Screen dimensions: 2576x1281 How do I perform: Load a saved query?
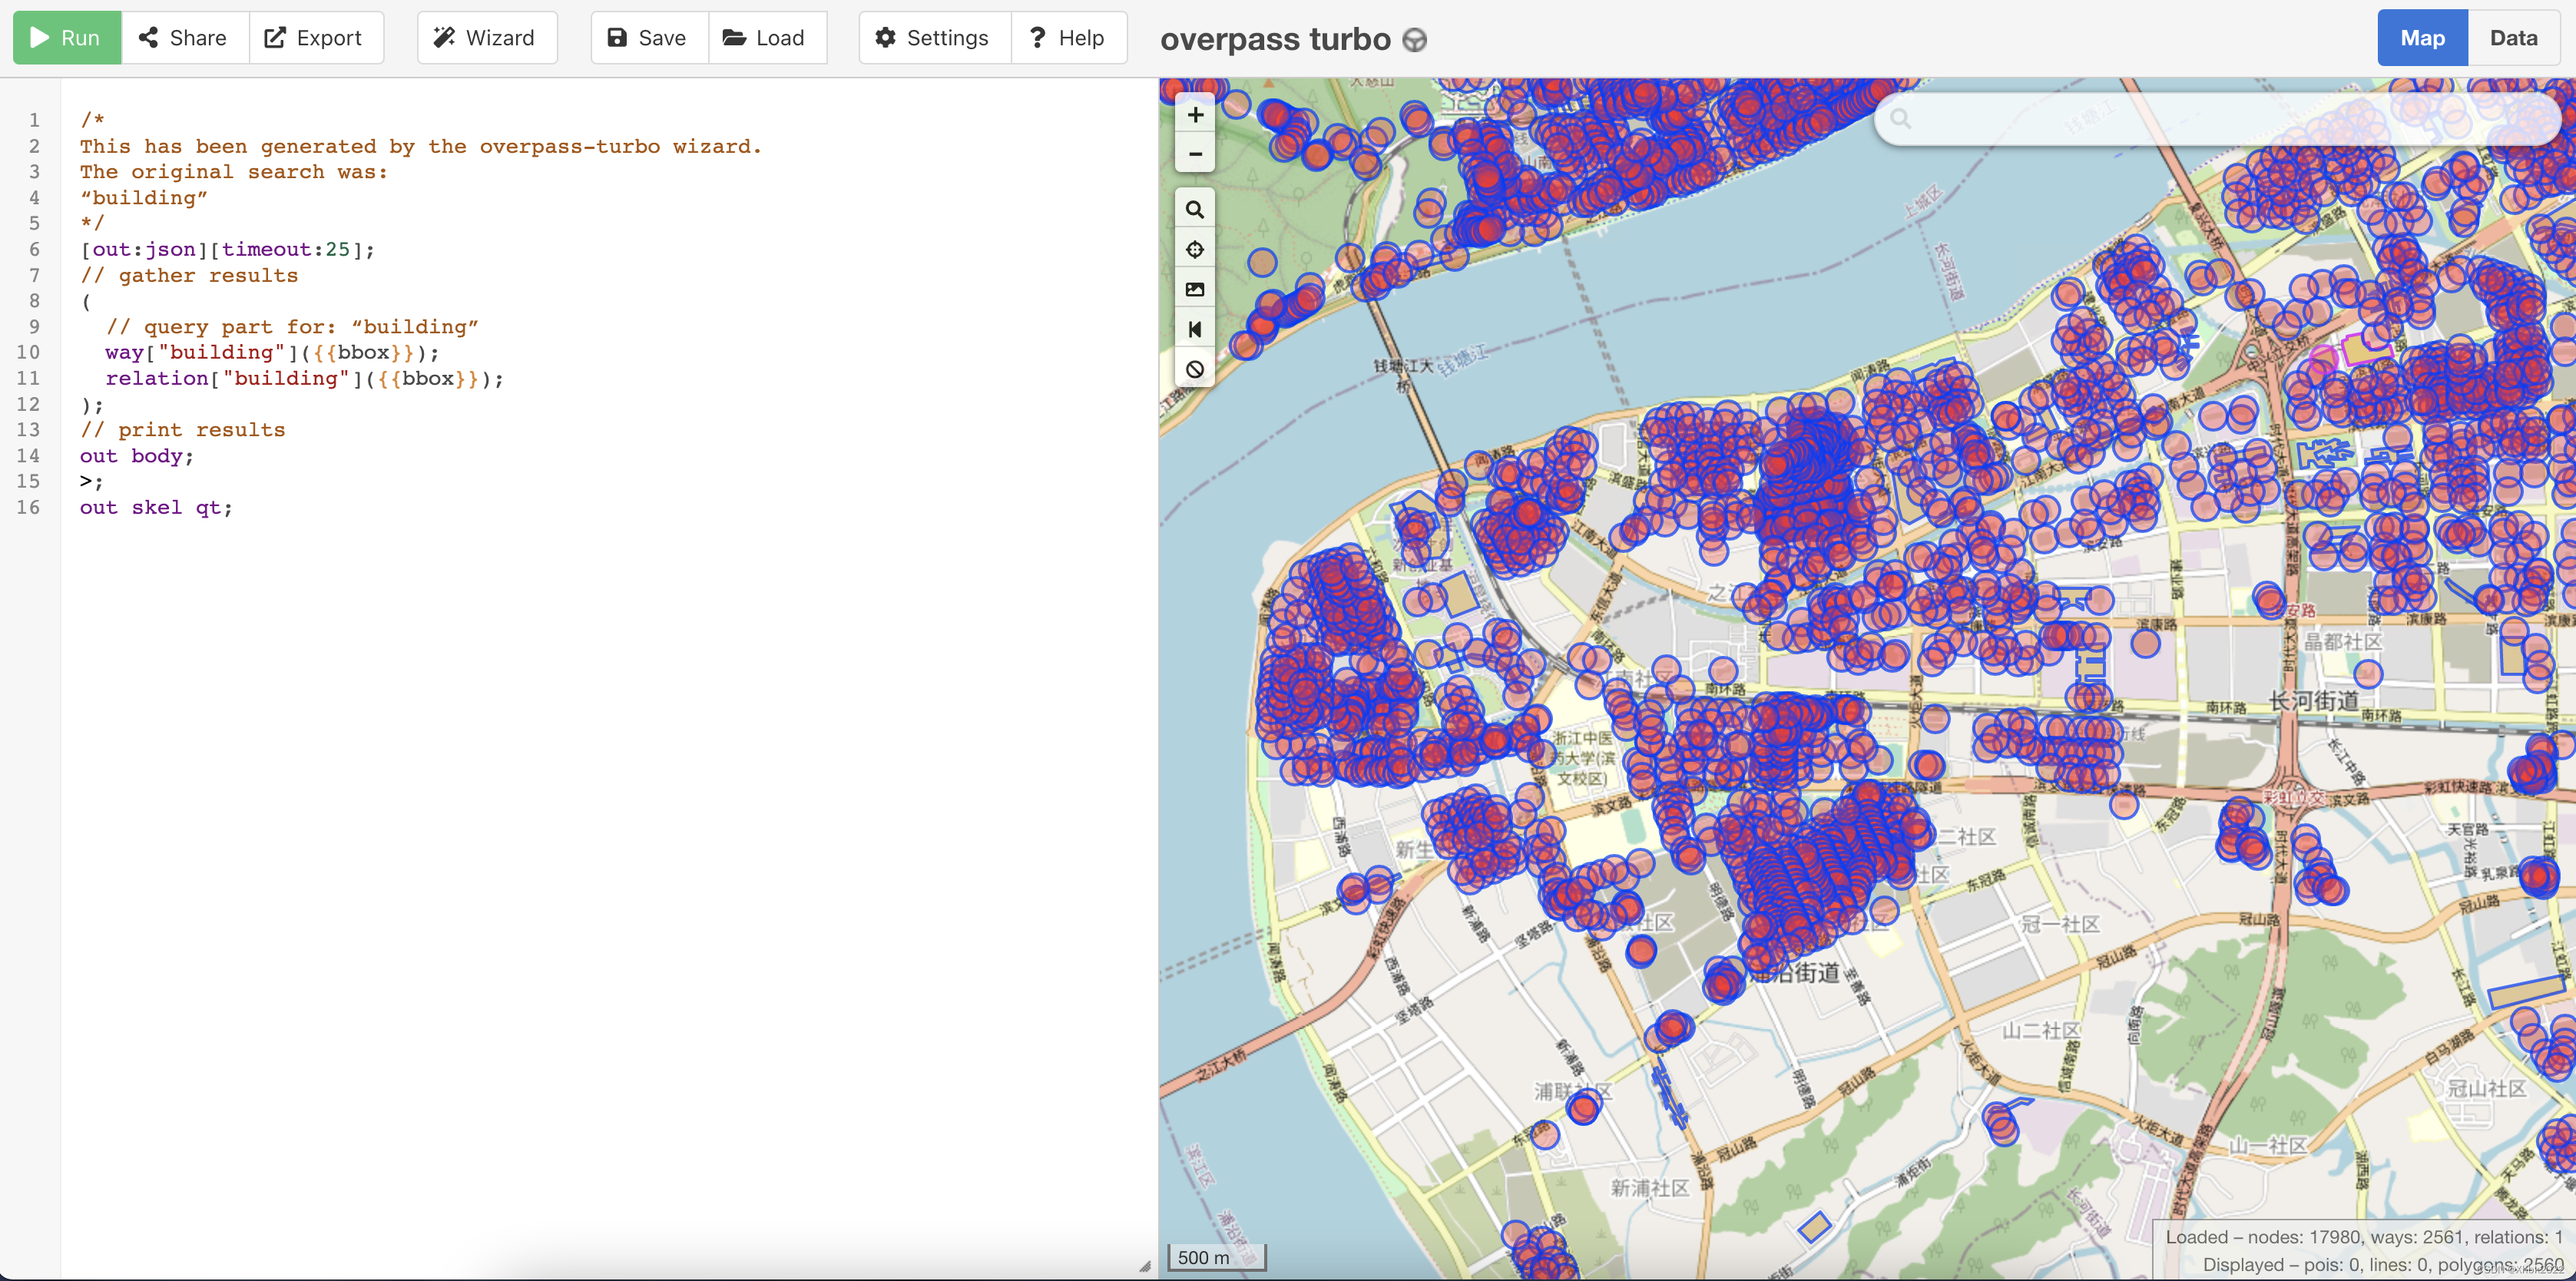767,38
